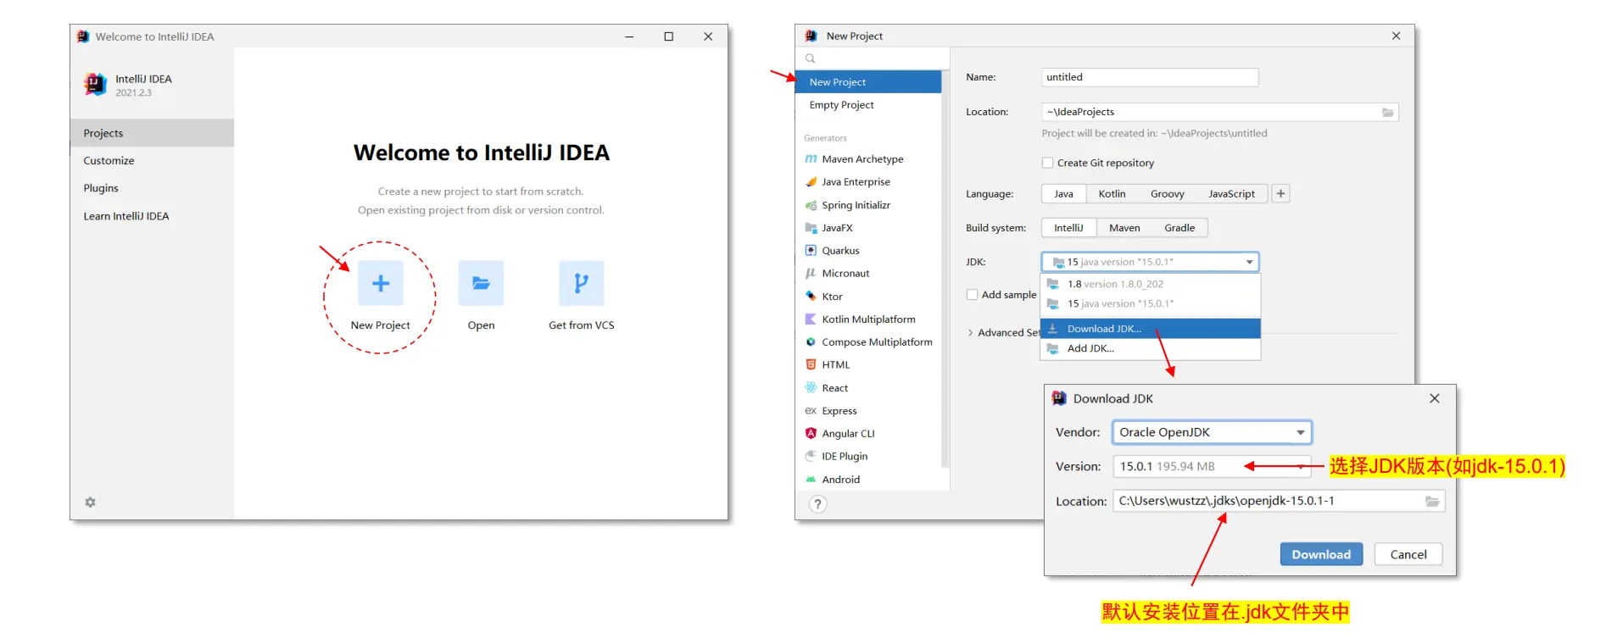This screenshot has height=644, width=1617.
Task: Click Cancel in Download JDK dialog
Action: click(1408, 554)
